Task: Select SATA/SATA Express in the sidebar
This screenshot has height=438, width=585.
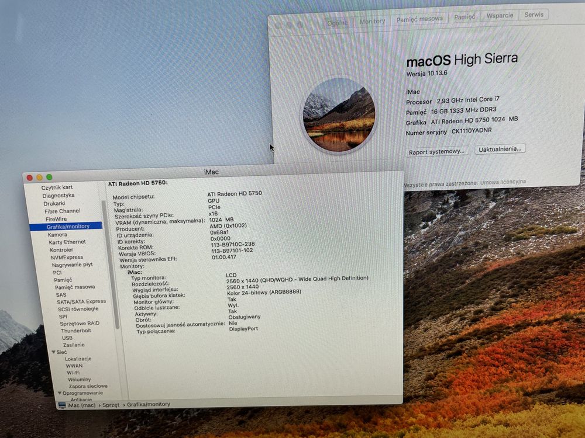Action: tap(81, 301)
